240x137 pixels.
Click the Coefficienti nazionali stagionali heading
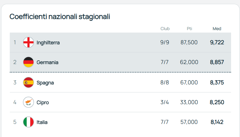(60, 16)
